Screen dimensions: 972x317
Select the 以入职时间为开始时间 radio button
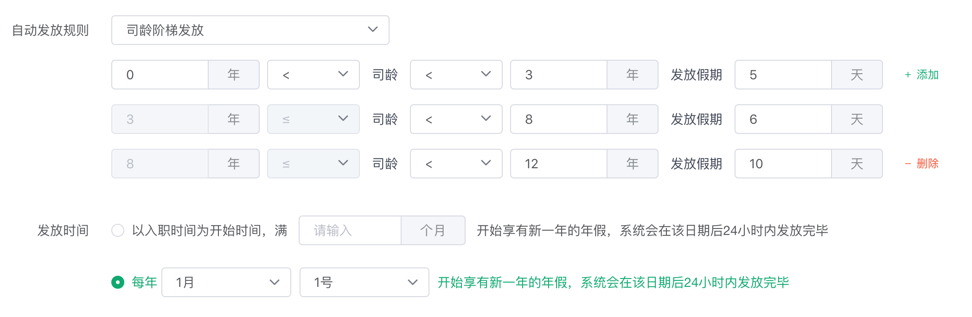(x=118, y=230)
